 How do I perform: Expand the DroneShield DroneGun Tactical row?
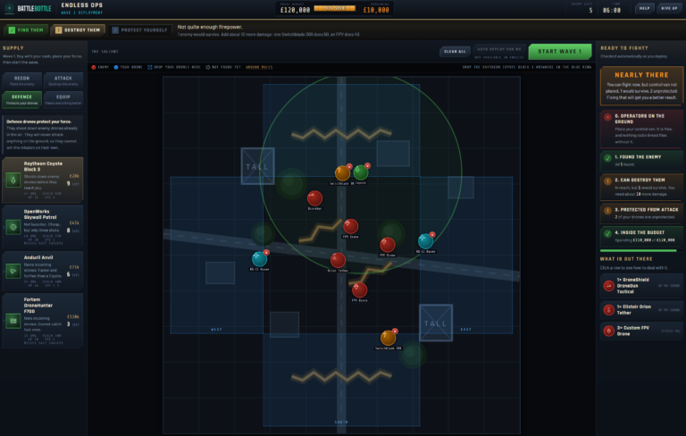pyautogui.click(x=641, y=286)
